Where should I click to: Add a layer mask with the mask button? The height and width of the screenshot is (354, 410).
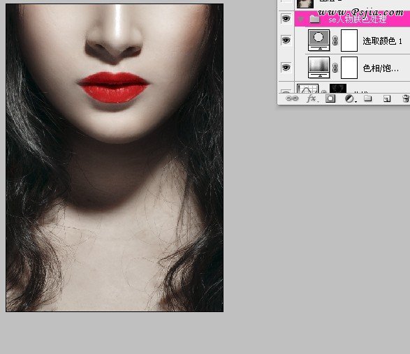330,98
